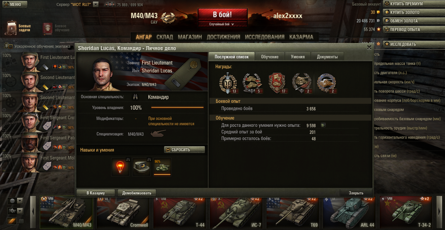Select the 96% camouflage skill icon
445x230 pixels.
162,167
